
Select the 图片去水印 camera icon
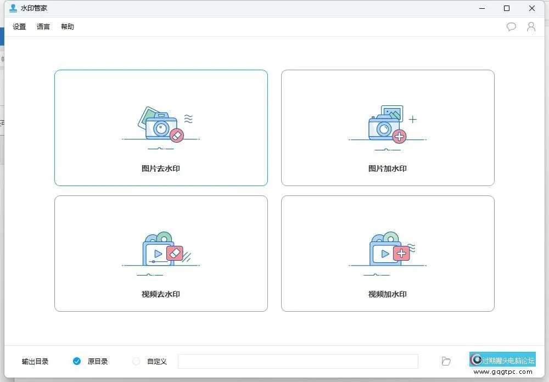[x=161, y=125]
